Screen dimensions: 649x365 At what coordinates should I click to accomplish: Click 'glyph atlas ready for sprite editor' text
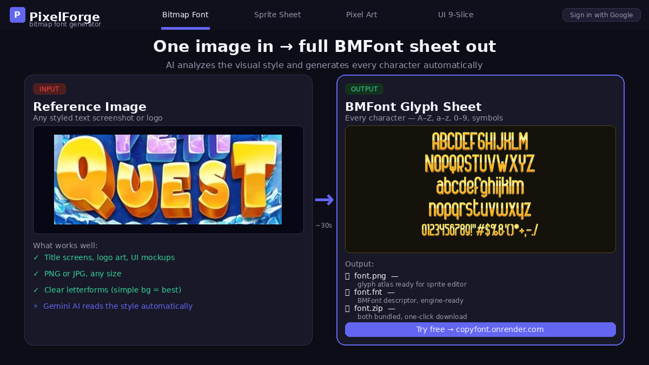coord(412,284)
